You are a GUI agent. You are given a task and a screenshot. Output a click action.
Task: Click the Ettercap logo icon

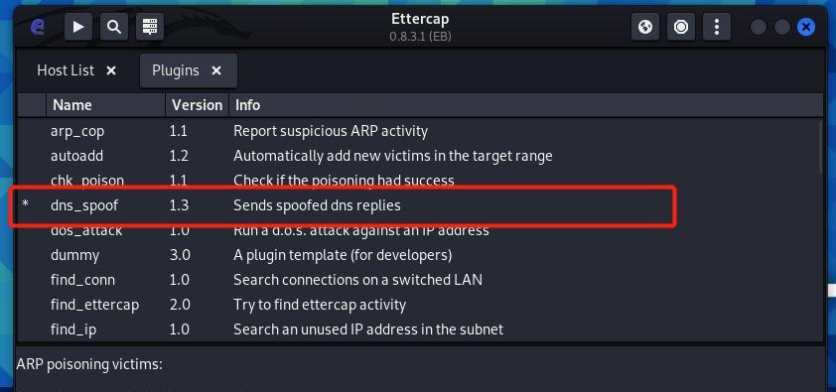point(38,27)
